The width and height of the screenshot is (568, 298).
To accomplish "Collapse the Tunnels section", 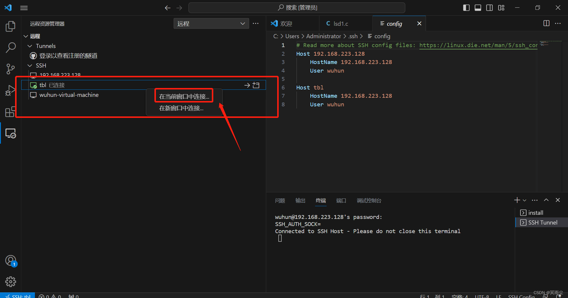I will coord(30,46).
